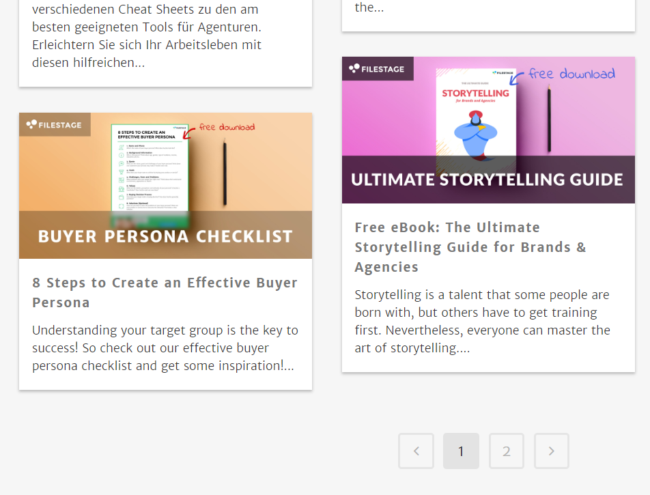Click the blue 'free download' annotation on storytelling image
The image size is (650, 495).
click(x=572, y=74)
